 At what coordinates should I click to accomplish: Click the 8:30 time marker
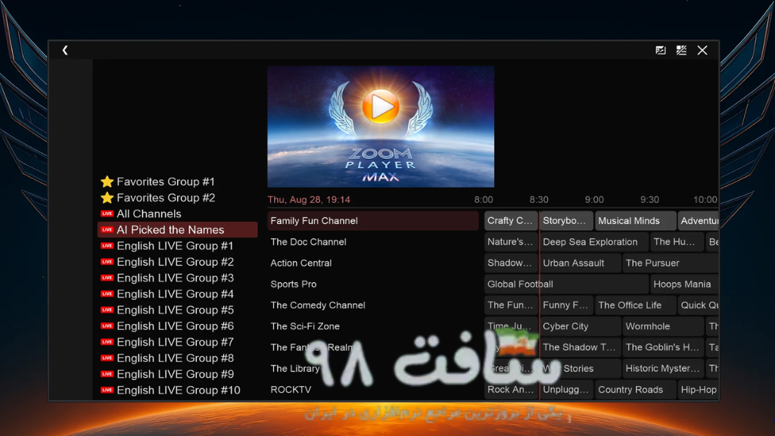pos(539,200)
